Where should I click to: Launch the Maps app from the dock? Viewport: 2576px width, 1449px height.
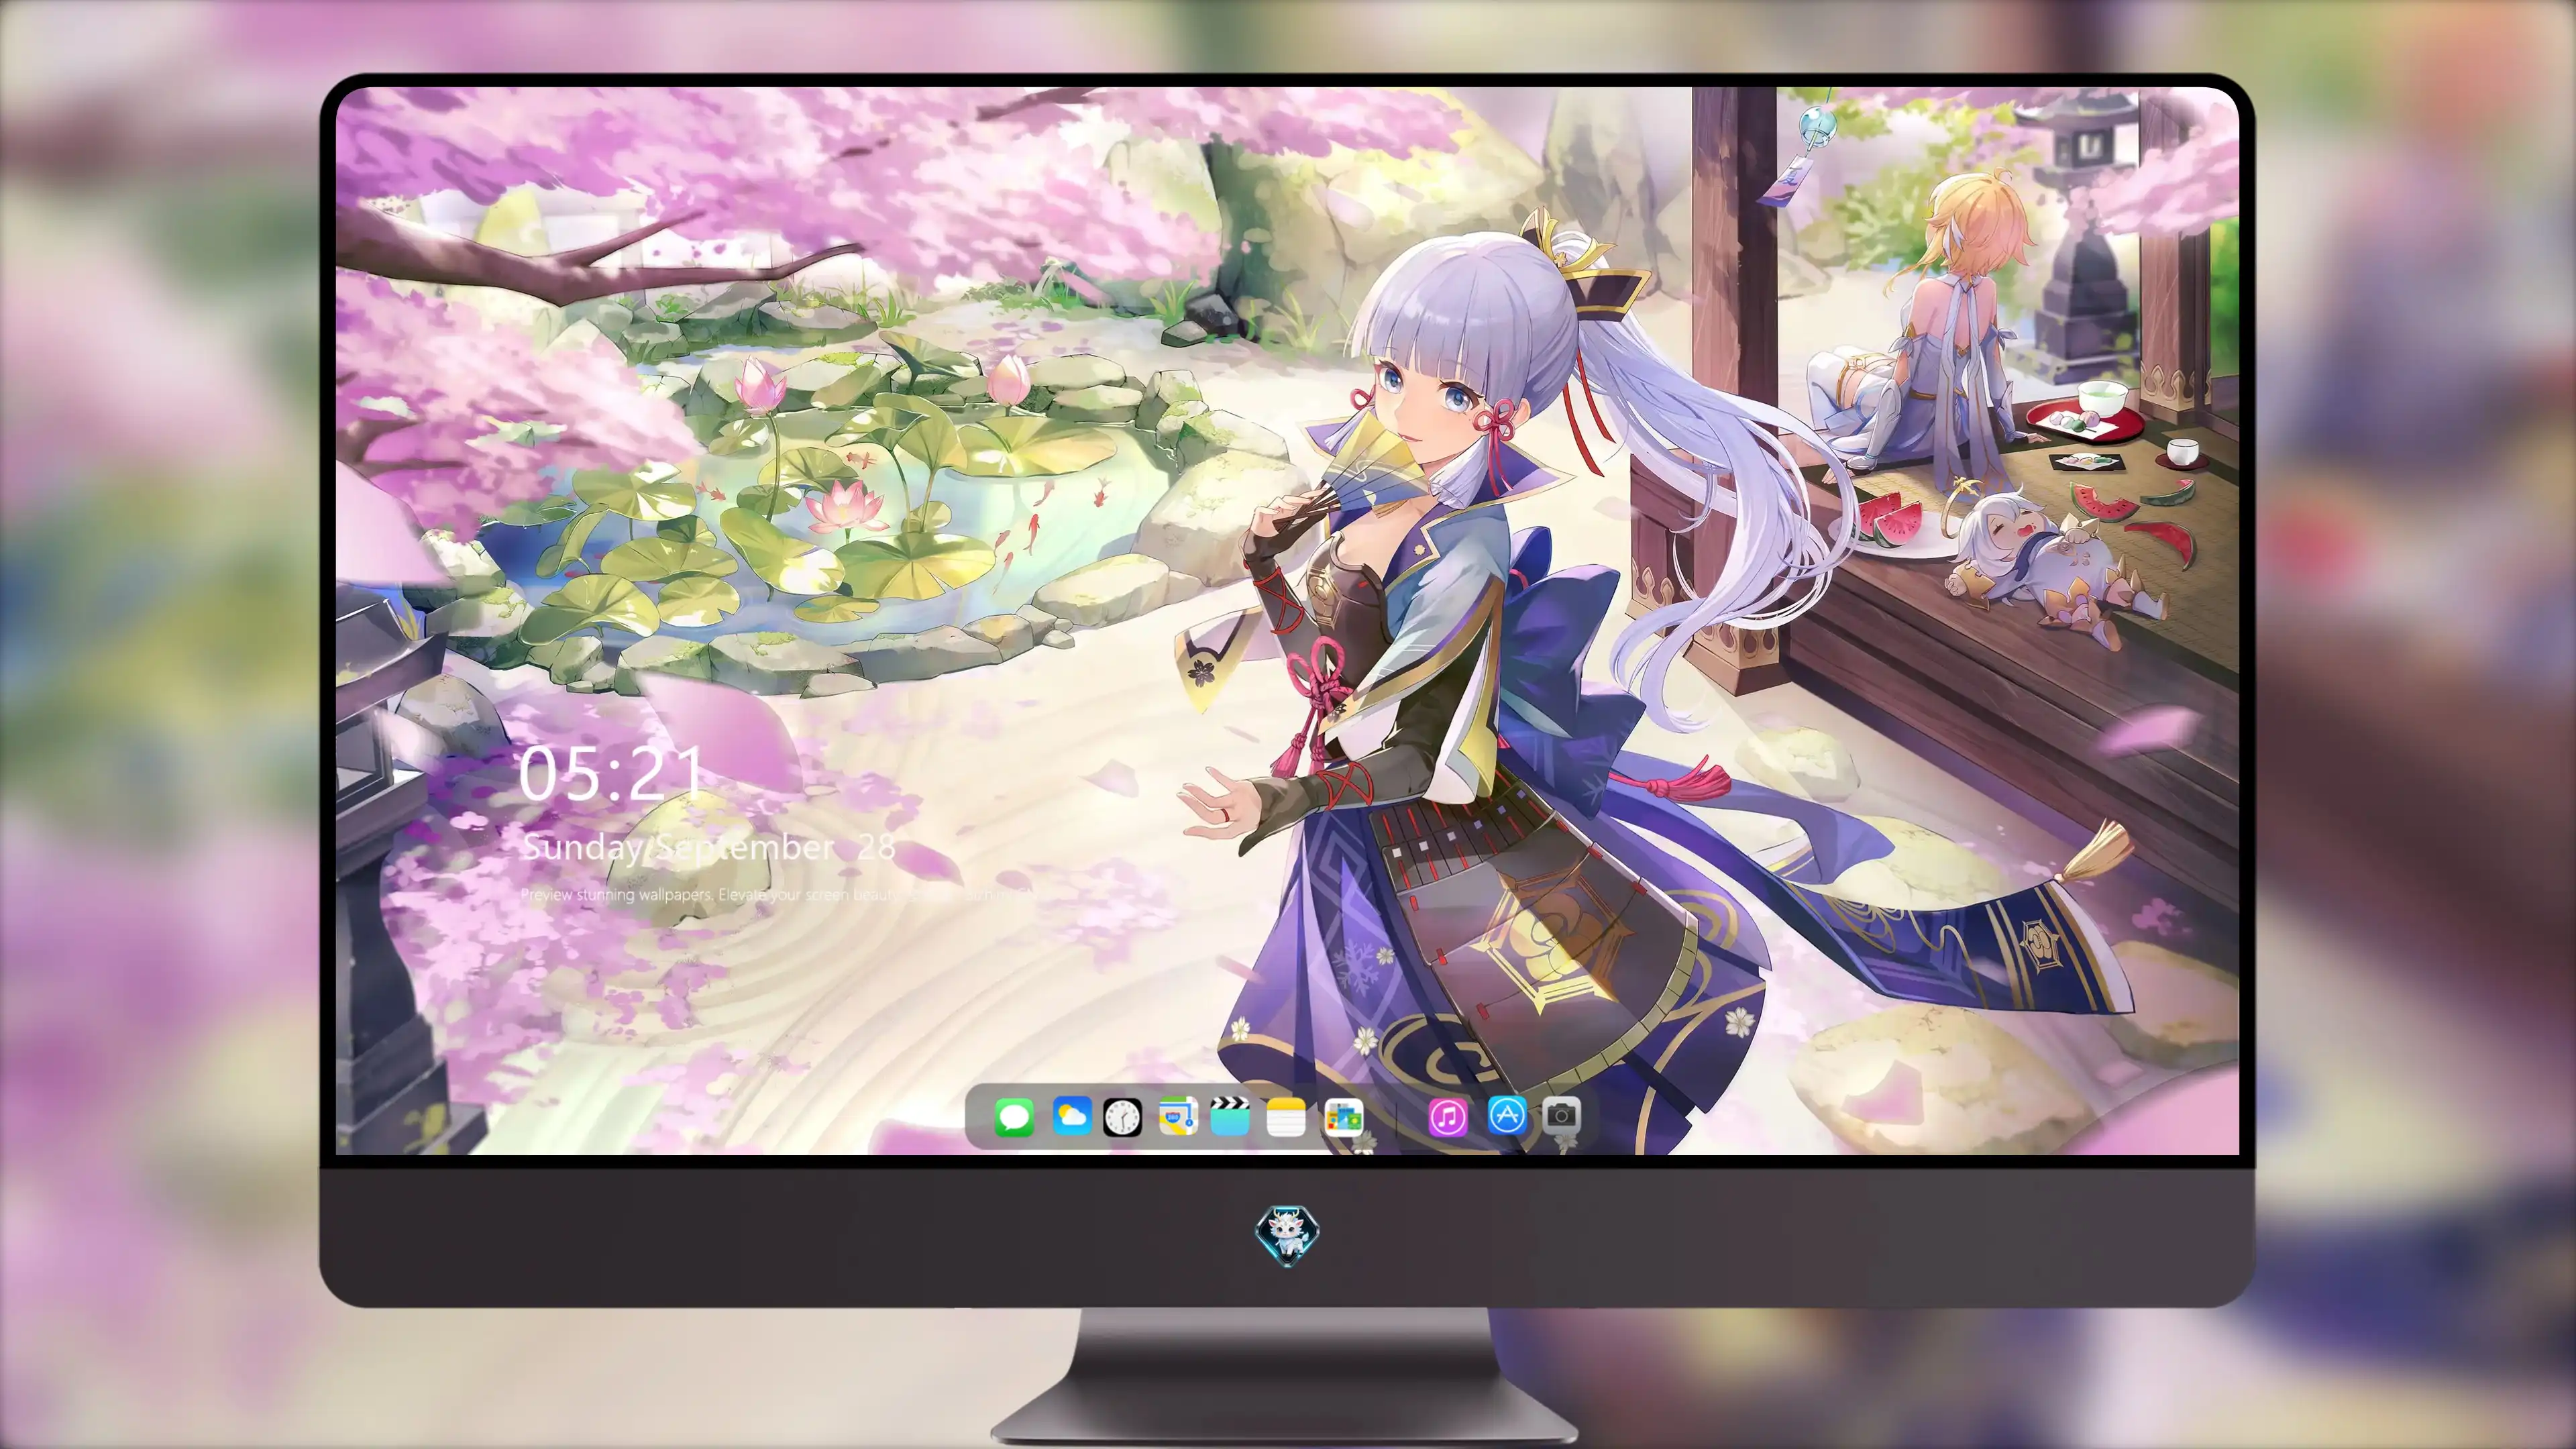click(1178, 1116)
